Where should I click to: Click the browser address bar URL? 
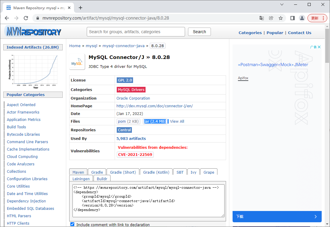click(106, 18)
